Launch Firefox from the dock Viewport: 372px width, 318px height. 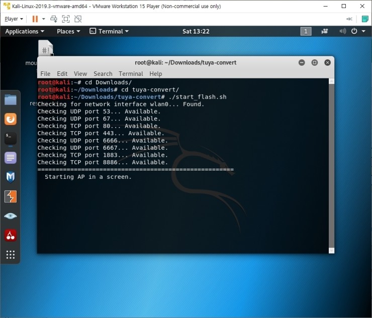[11, 119]
